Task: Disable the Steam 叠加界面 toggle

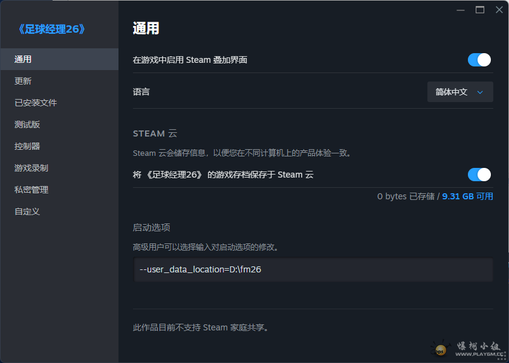Action: pyautogui.click(x=479, y=60)
